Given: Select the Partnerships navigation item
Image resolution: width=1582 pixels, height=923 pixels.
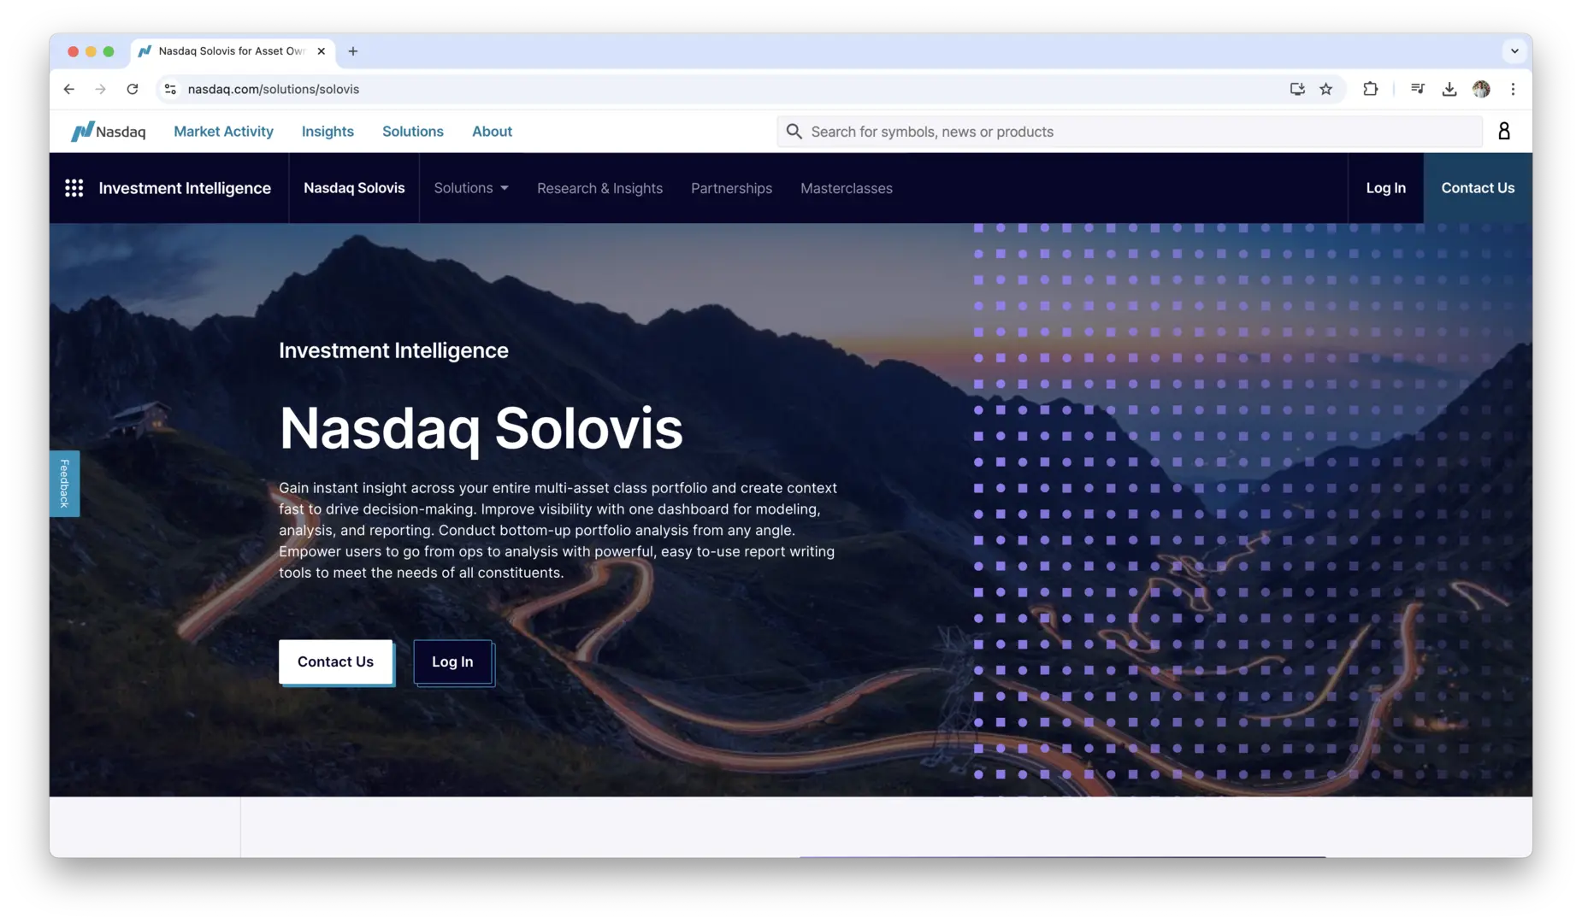Looking at the screenshot, I should tap(731, 188).
